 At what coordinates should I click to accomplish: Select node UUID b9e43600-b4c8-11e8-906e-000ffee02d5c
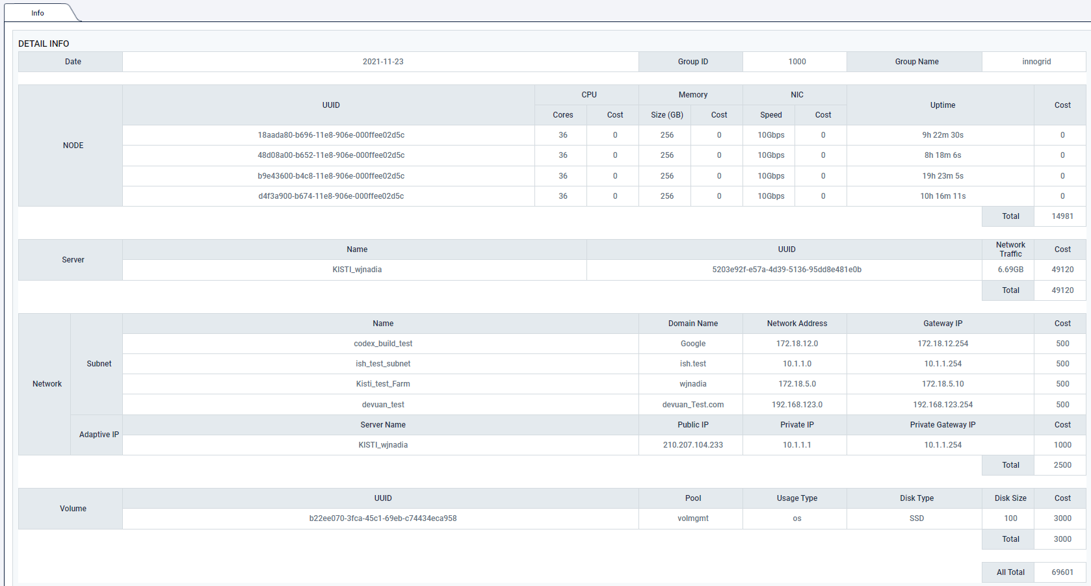331,176
